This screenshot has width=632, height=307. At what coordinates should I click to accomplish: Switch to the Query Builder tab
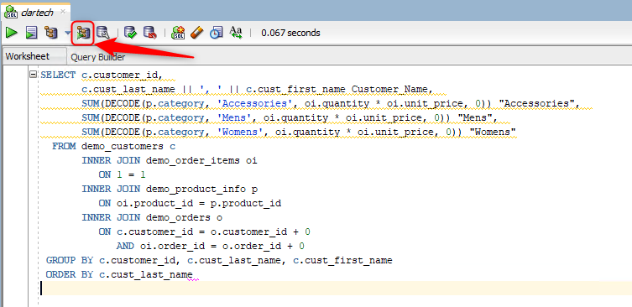pyautogui.click(x=98, y=57)
